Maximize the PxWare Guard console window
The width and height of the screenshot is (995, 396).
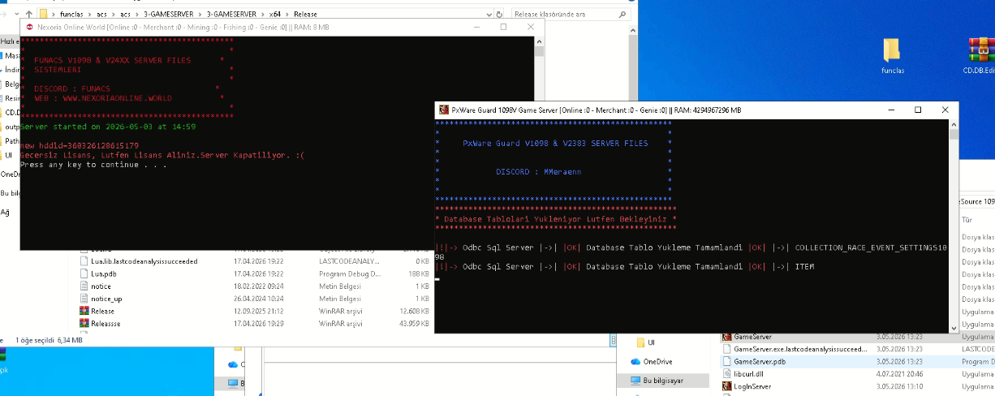tap(918, 110)
